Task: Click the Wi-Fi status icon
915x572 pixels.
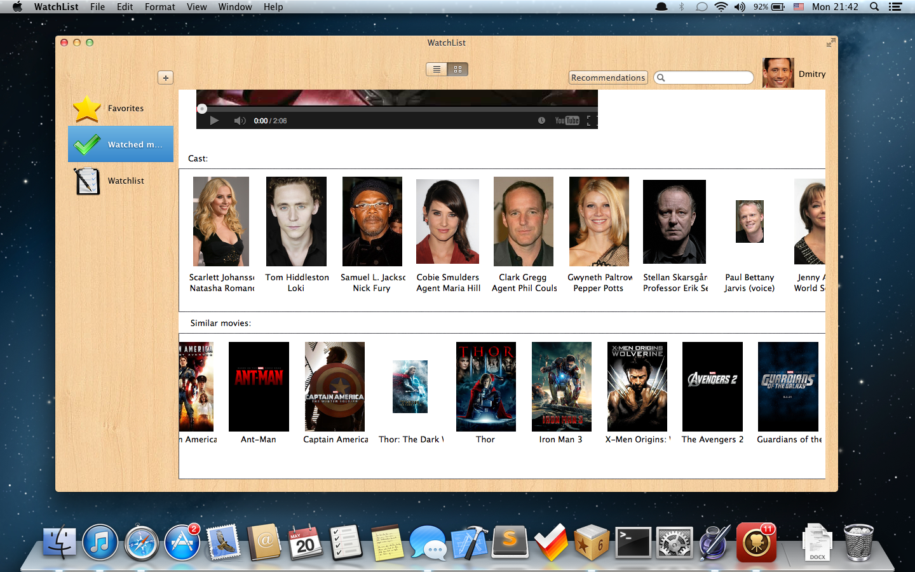Action: [721, 6]
